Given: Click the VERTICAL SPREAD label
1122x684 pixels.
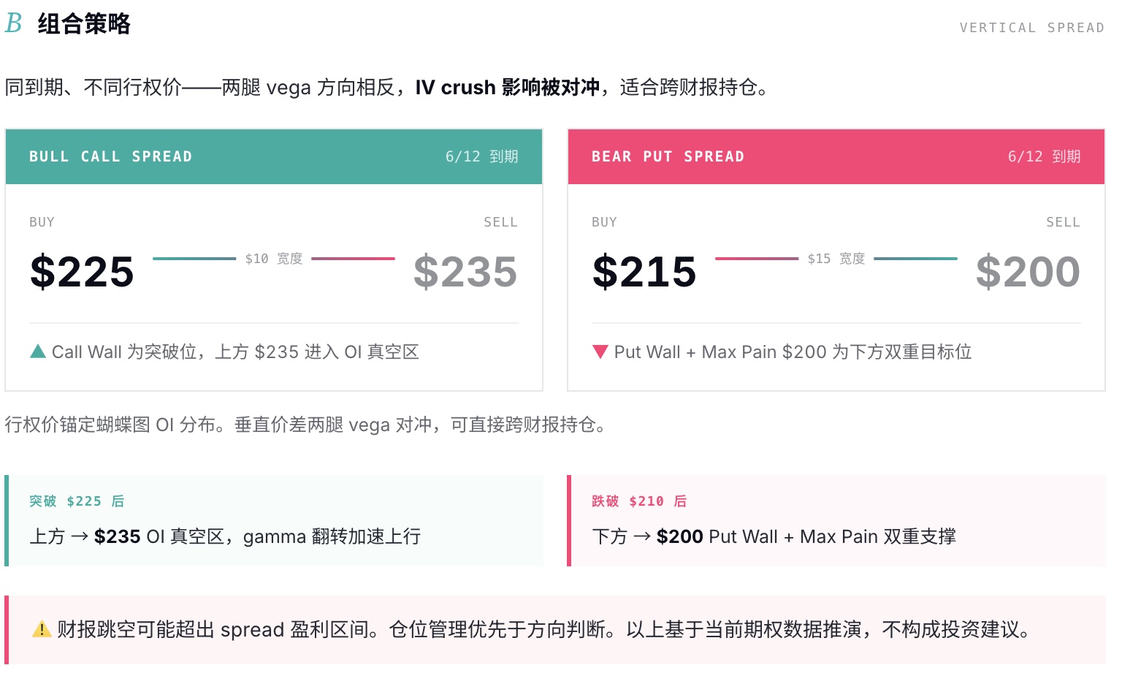Looking at the screenshot, I should (1031, 28).
